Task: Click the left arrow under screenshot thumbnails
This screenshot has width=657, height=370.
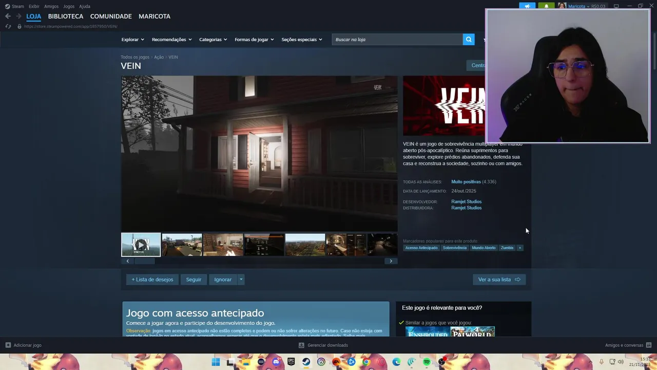Action: tap(128, 261)
